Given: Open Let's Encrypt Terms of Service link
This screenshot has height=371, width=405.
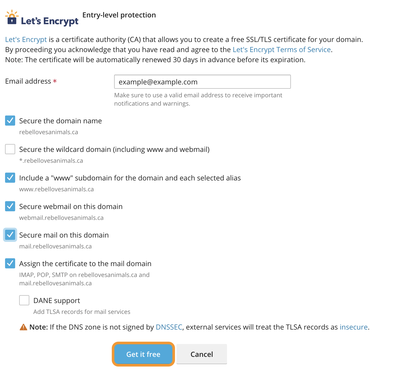Looking at the screenshot, I should point(282,50).
